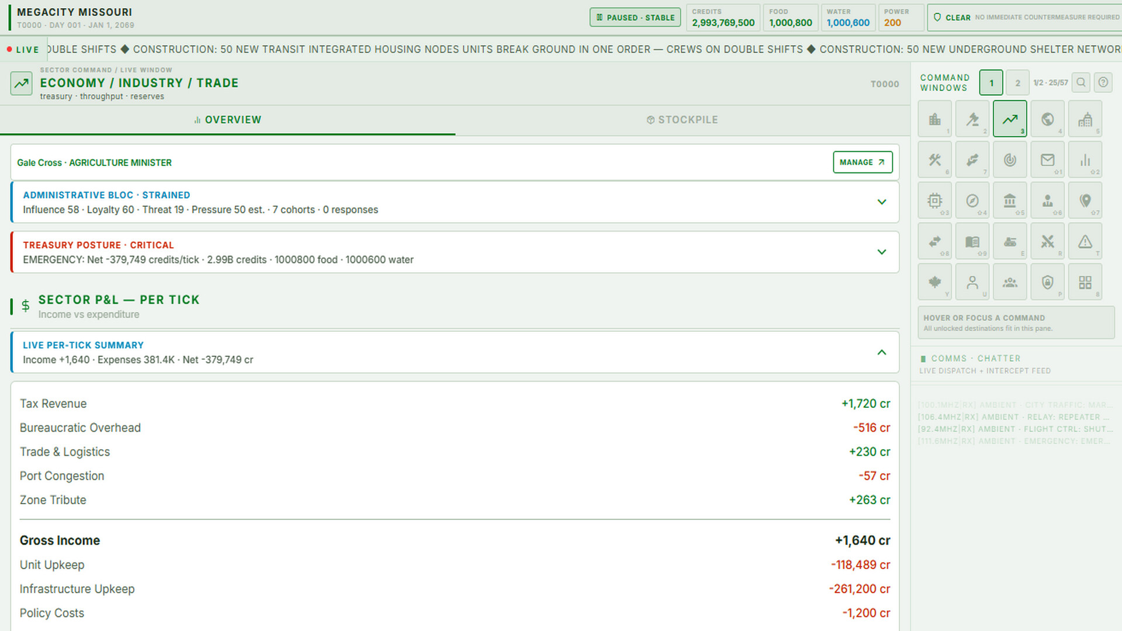Open the compass command window
Image resolution: width=1122 pixels, height=631 pixels.
click(x=972, y=200)
